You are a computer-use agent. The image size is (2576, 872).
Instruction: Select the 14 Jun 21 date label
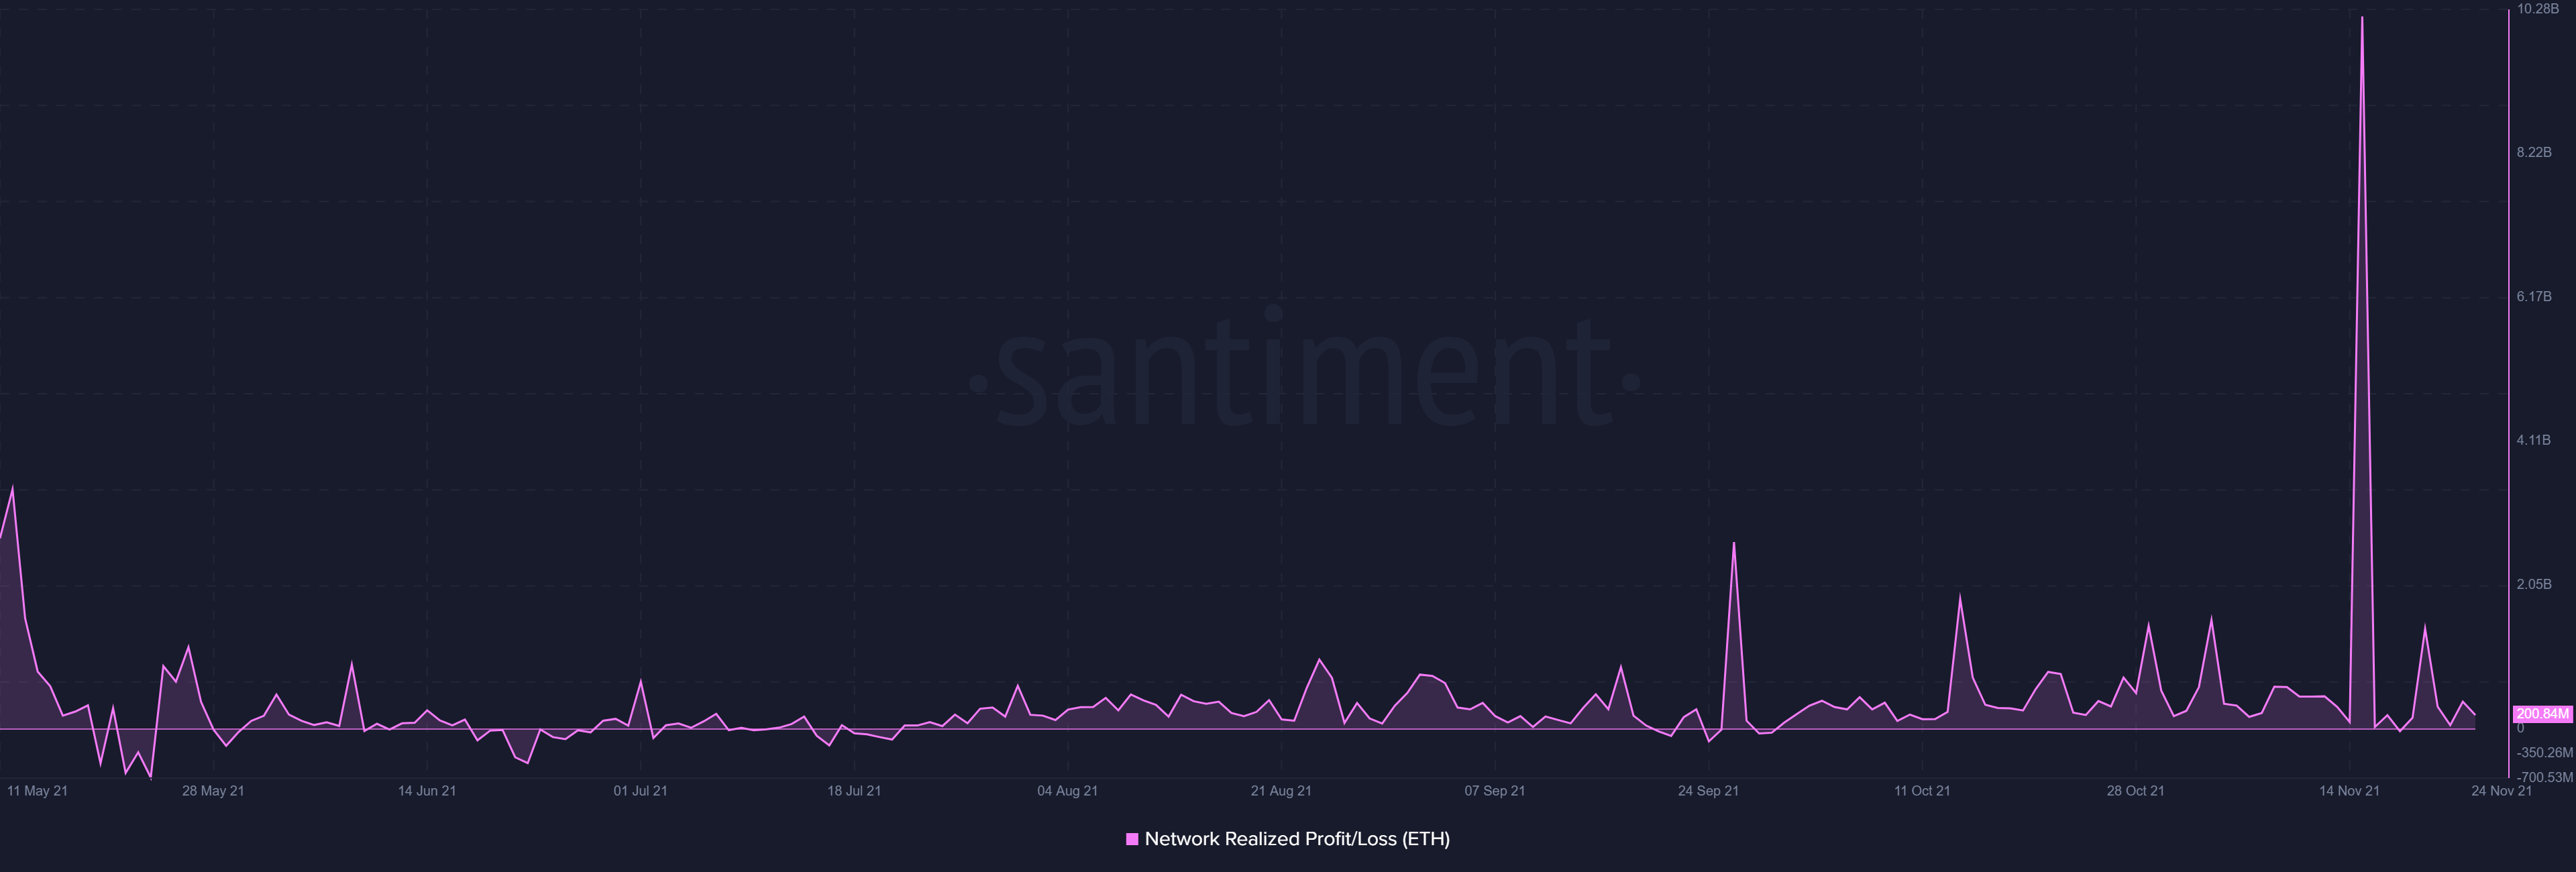coord(427,791)
